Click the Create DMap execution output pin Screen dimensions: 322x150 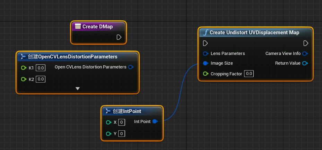pyautogui.click(x=119, y=37)
